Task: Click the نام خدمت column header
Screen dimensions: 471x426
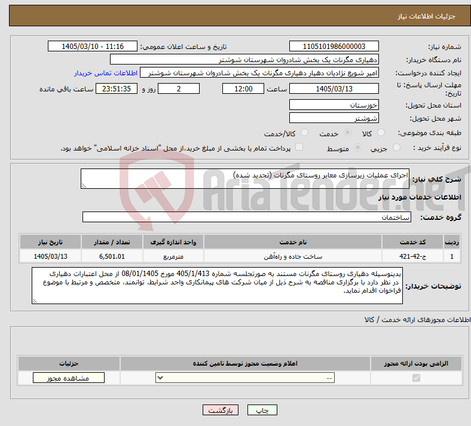Action: pyautogui.click(x=293, y=242)
